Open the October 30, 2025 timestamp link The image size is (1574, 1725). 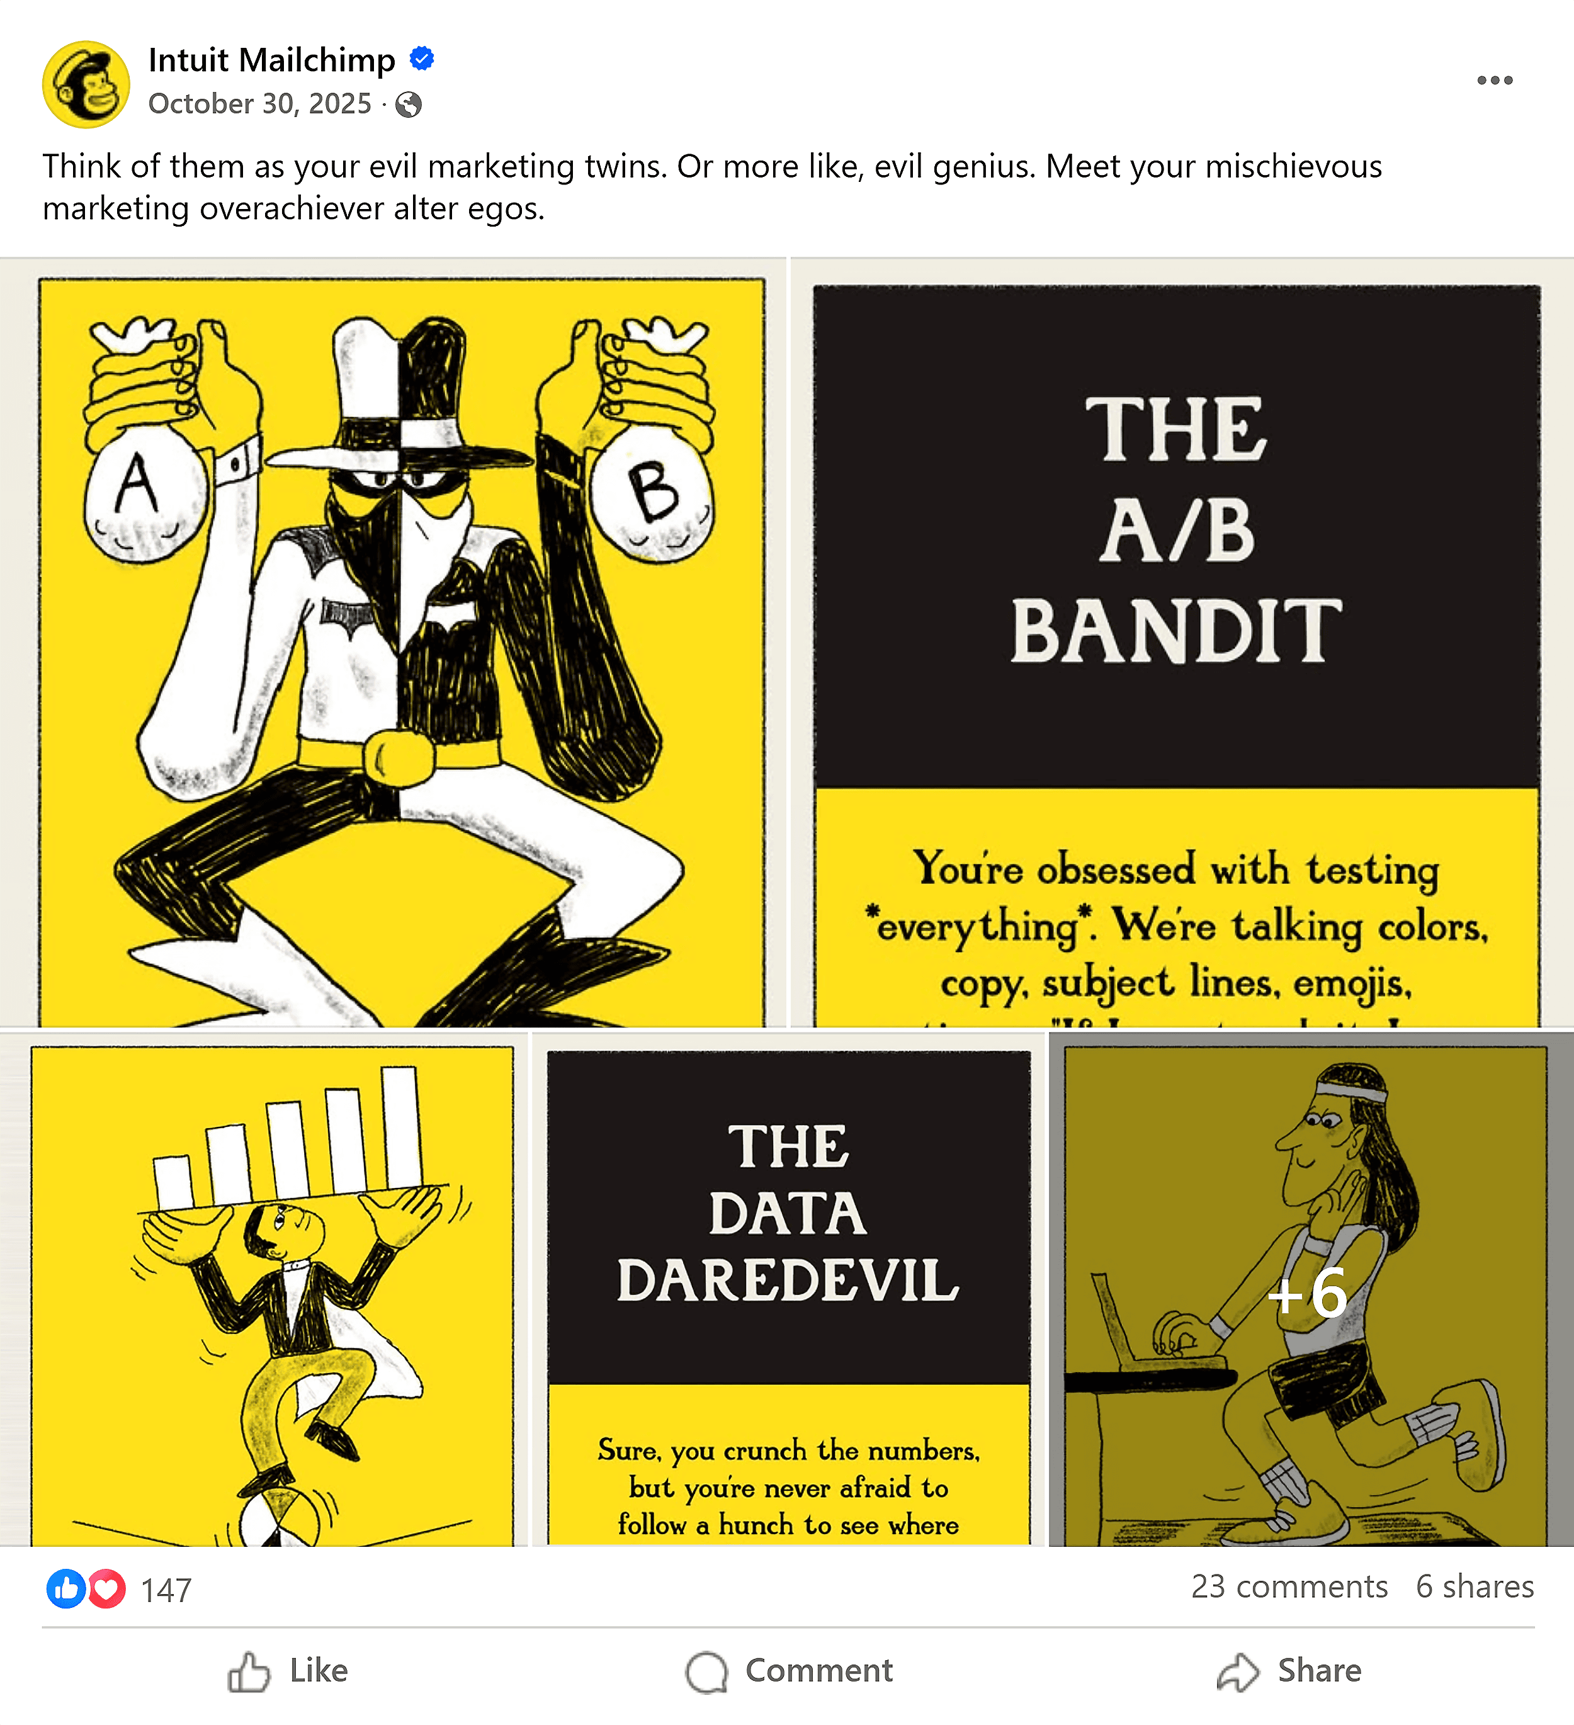point(260,103)
